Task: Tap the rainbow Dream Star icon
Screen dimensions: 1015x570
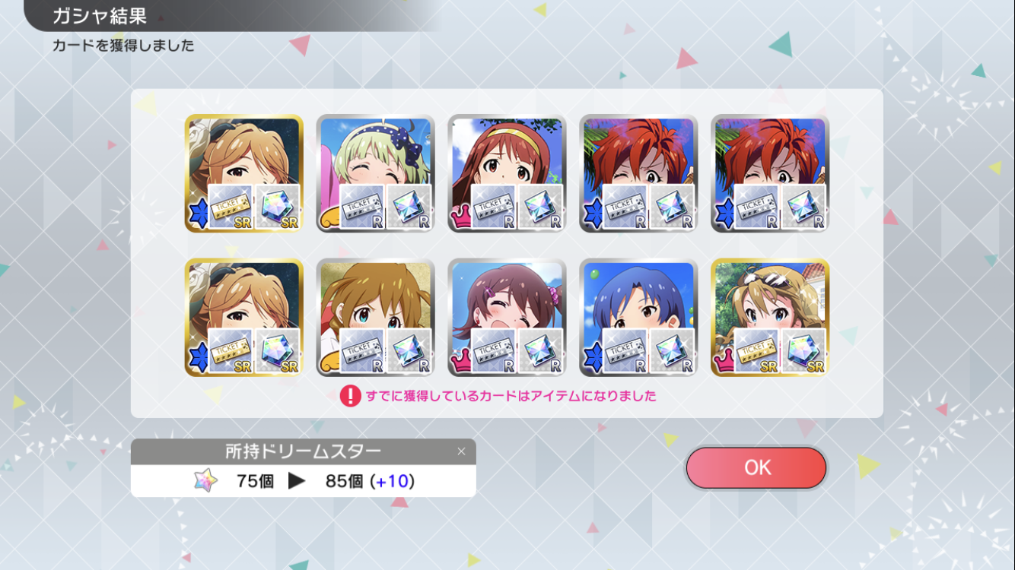Action: (205, 480)
